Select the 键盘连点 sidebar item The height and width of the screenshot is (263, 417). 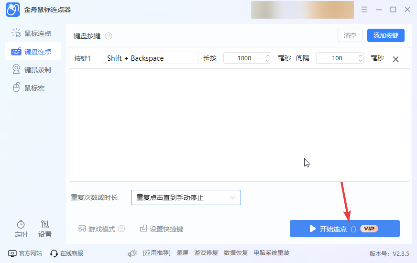point(33,51)
